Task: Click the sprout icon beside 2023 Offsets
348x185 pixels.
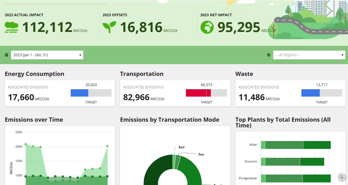Action: pyautogui.click(x=109, y=27)
